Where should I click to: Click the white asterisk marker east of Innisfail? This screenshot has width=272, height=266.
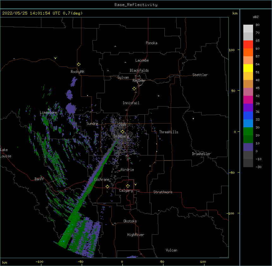point(158,96)
